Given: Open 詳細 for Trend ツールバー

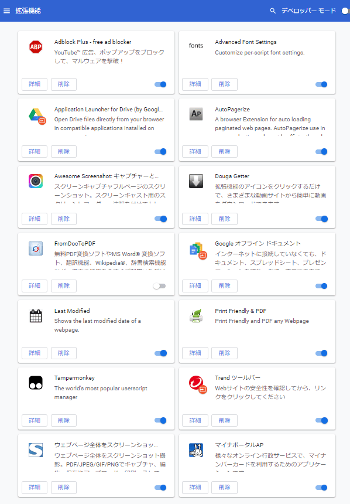Looking at the screenshot, I should (195, 420).
